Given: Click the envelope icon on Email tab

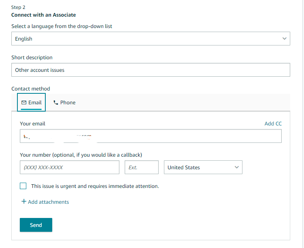Looking at the screenshot, I should click(24, 103).
